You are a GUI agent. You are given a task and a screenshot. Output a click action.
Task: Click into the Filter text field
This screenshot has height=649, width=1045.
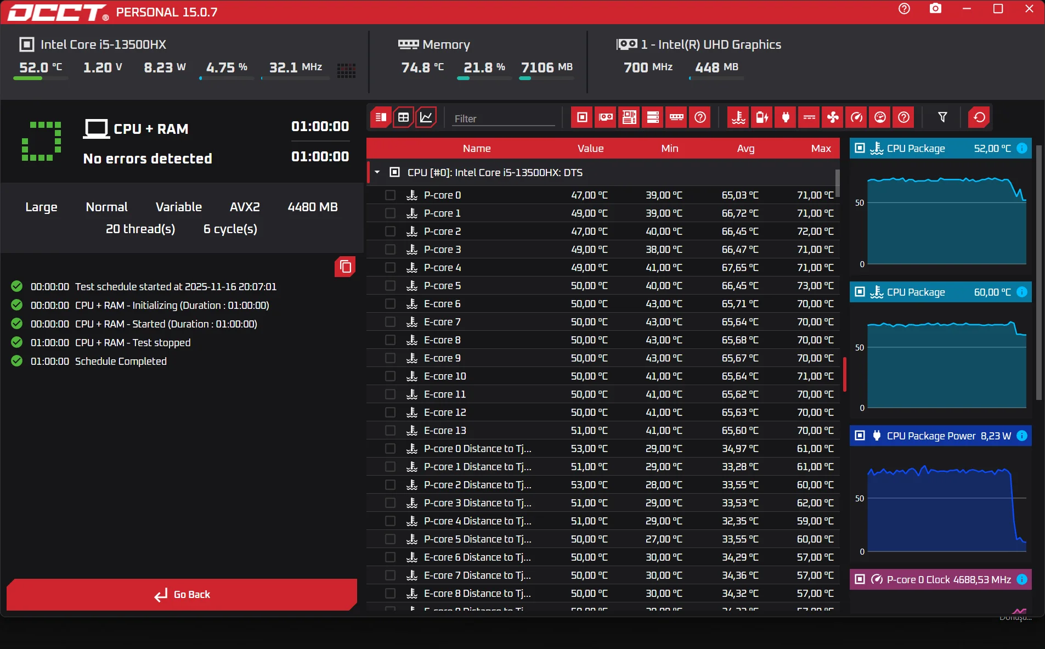point(504,118)
